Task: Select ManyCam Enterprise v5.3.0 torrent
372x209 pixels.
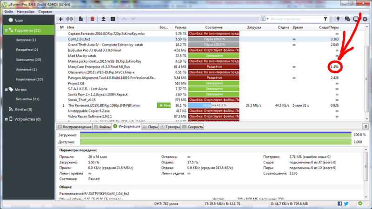Action: [198, 66]
